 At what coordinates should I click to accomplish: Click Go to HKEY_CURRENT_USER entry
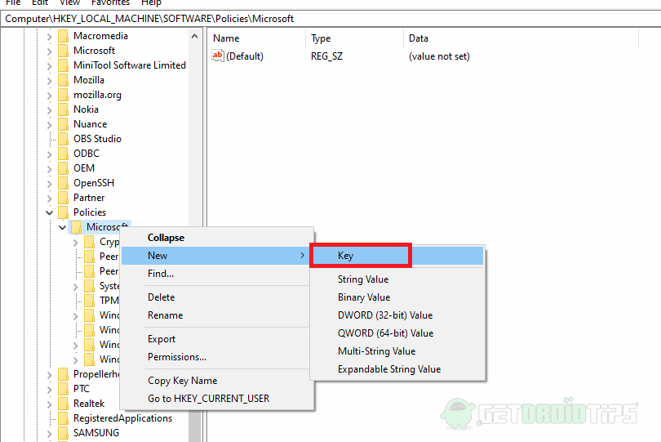coord(208,399)
